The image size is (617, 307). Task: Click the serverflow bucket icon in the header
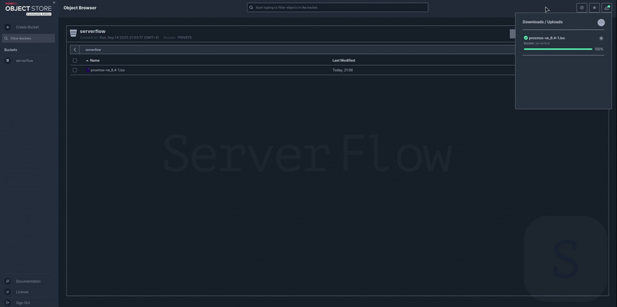[x=74, y=33]
